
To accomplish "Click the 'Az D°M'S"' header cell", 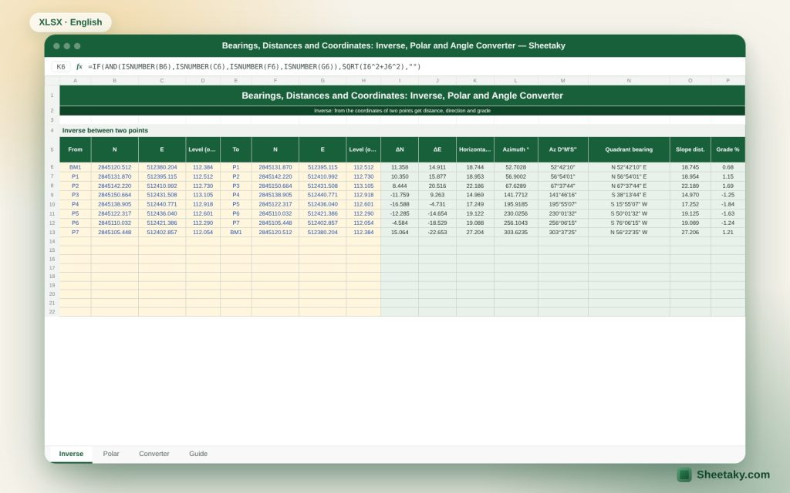I will pyautogui.click(x=562, y=149).
